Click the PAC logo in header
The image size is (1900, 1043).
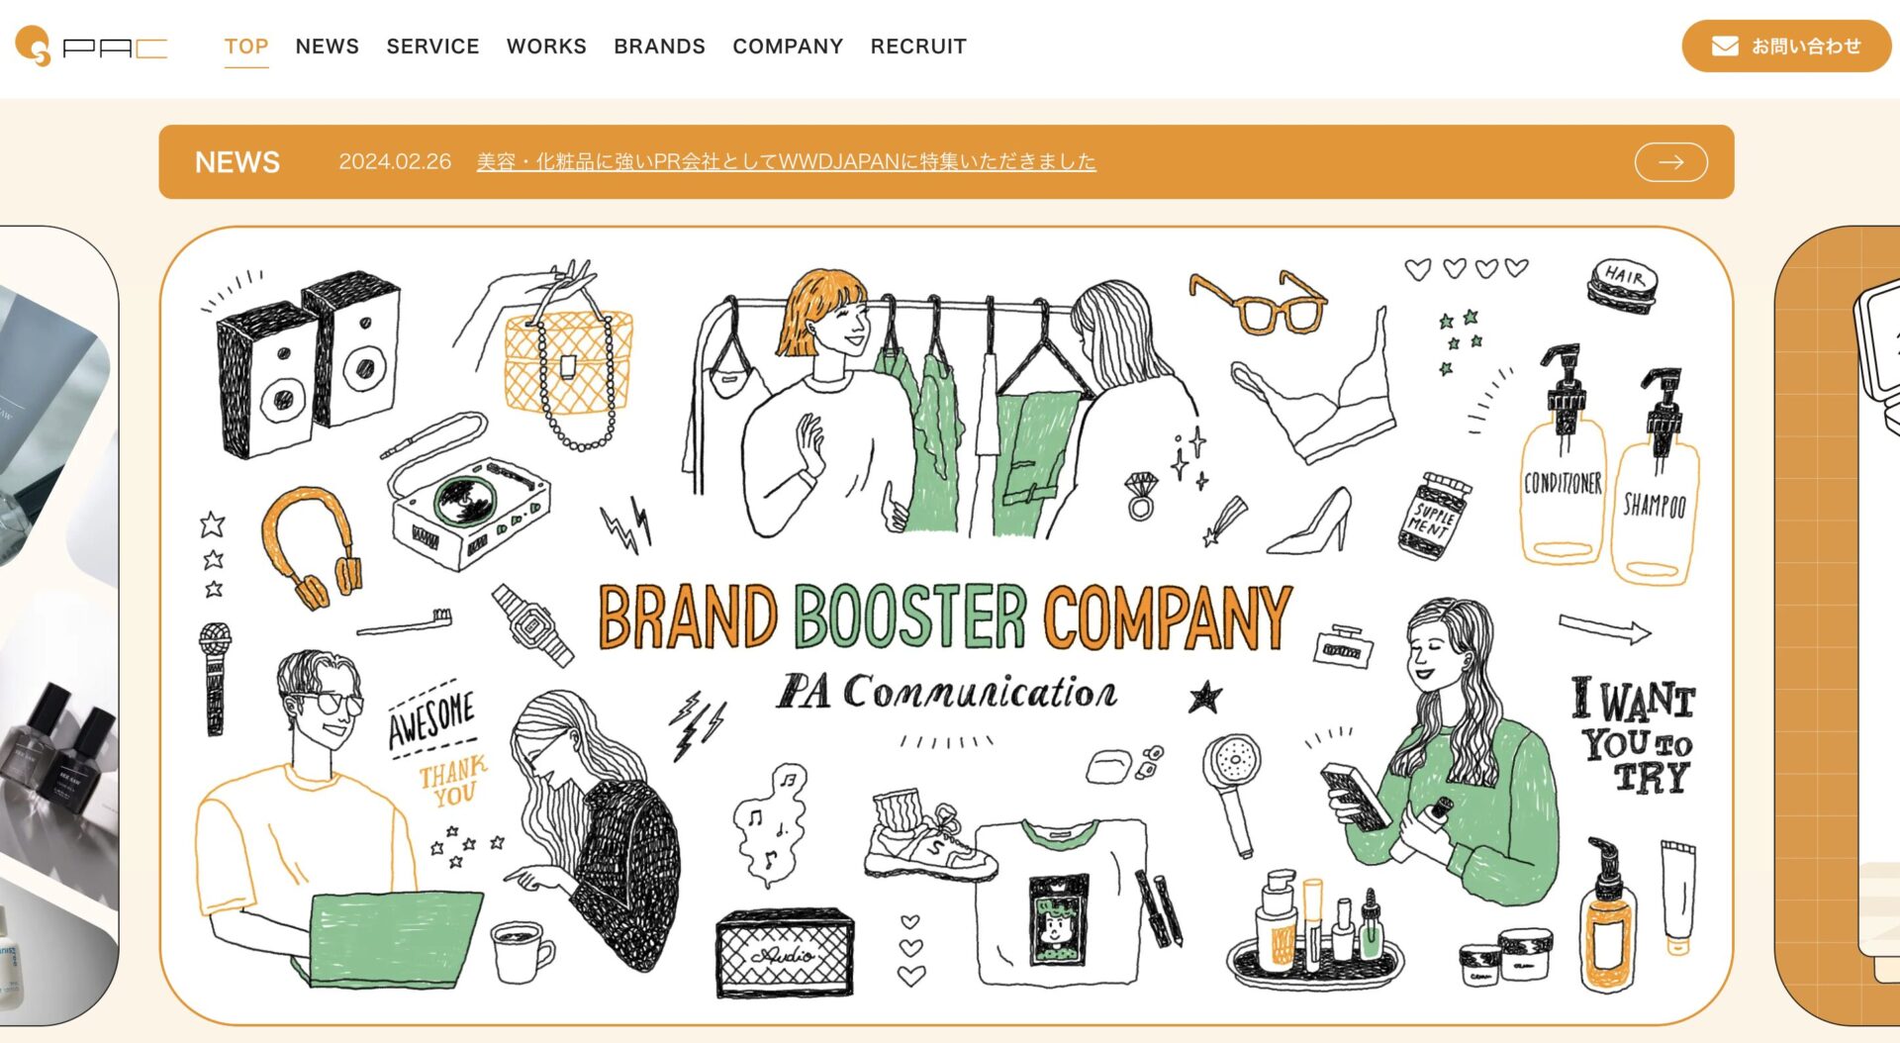91,46
